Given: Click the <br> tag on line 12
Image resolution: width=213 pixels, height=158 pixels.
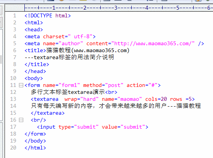Looking at the screenshot, I should (x=111, y=92).
